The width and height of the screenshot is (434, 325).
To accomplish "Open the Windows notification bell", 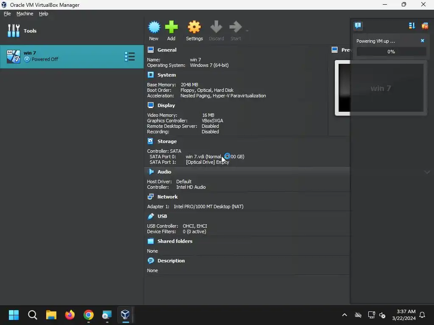I will coord(423,315).
